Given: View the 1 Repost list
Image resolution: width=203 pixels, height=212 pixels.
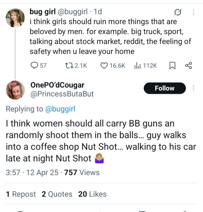Looking at the screenshot, I should tap(21, 194).
